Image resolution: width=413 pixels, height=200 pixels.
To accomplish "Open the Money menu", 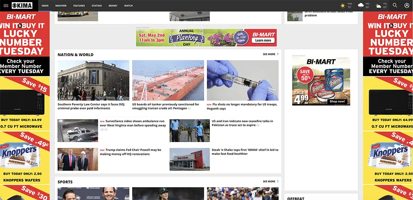I will (113, 6).
